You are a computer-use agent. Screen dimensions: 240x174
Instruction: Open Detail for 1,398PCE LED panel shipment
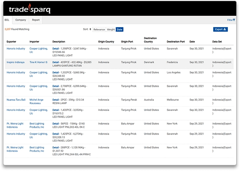56,48
